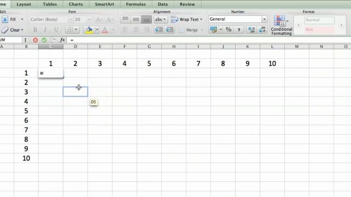Apply red font color

[105, 30]
